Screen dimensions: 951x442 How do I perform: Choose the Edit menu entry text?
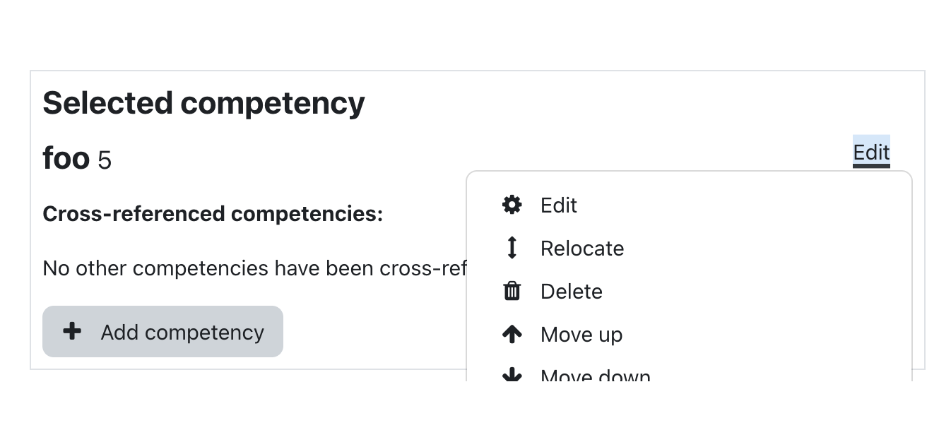point(559,205)
